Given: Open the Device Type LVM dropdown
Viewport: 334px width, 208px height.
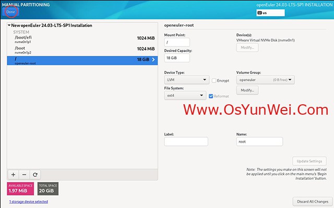Looking at the screenshot, I should [187, 80].
